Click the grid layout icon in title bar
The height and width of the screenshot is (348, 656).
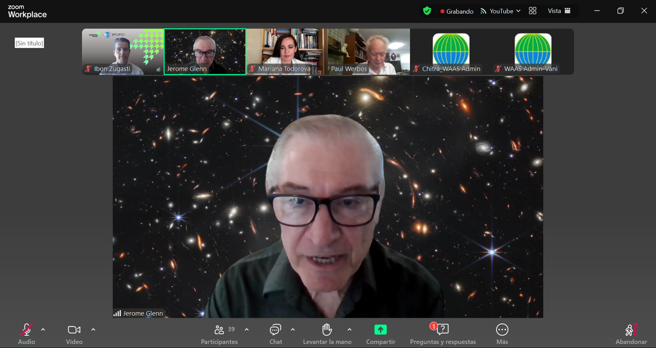point(532,11)
